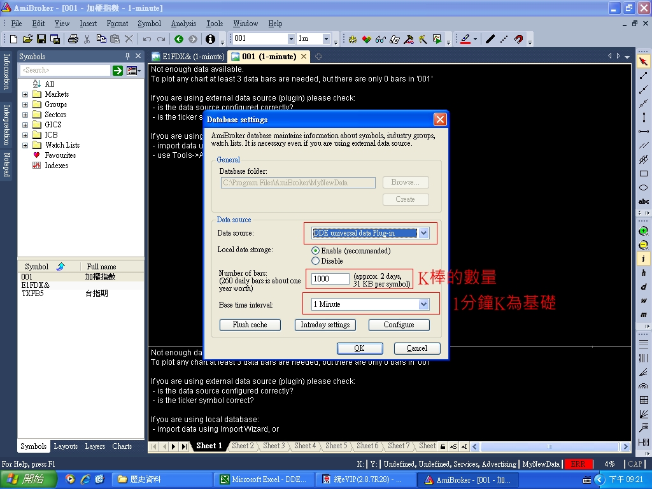The height and width of the screenshot is (489, 652).
Task: Select Disable local data storage option
Action: [315, 261]
